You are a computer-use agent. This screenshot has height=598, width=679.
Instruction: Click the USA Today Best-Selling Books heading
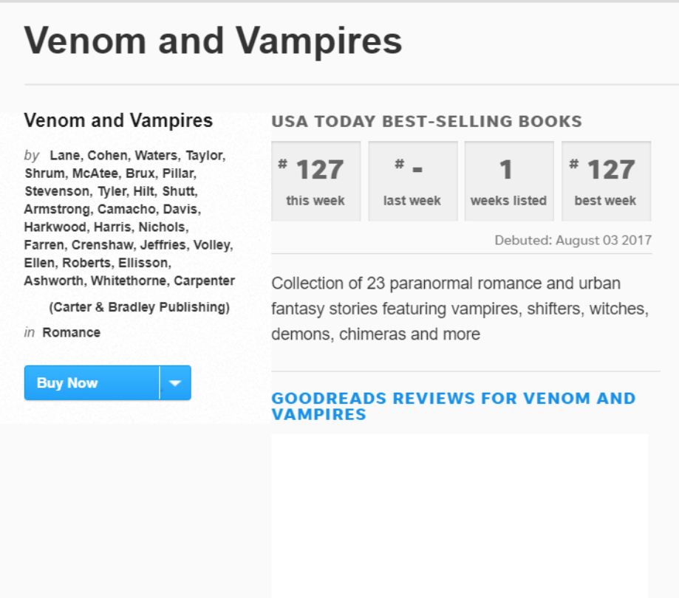tap(426, 122)
